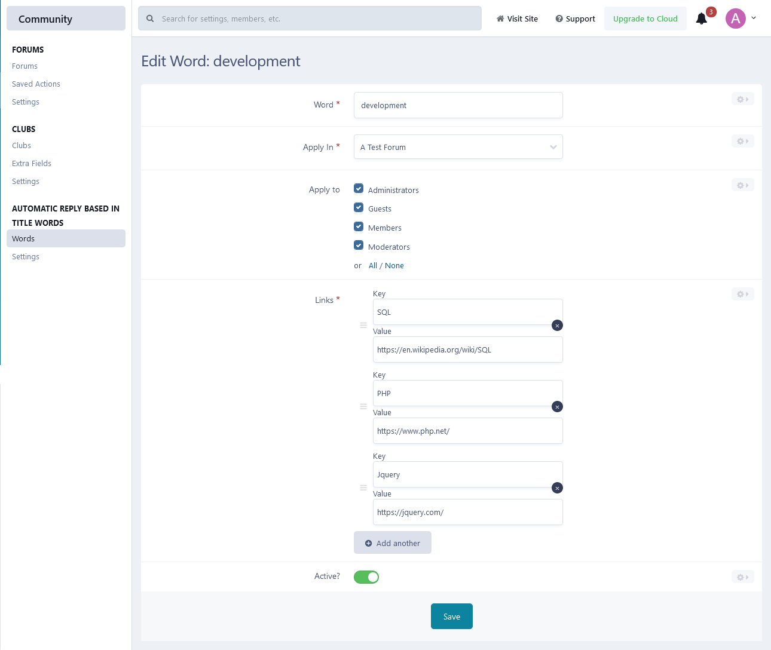Open gear options for Apply to
The height and width of the screenshot is (650, 771).
(x=742, y=185)
